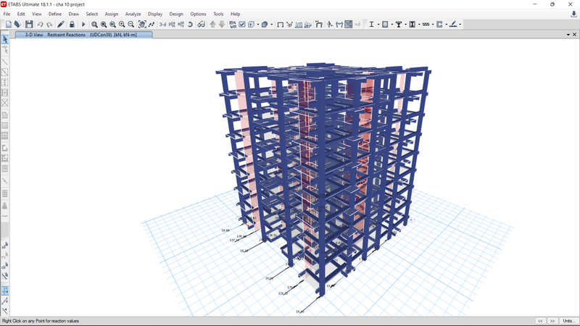This screenshot has height=326, width=580.
Task: Toggle Snap to Points and Grid Intersections
Action: [x=5, y=291]
